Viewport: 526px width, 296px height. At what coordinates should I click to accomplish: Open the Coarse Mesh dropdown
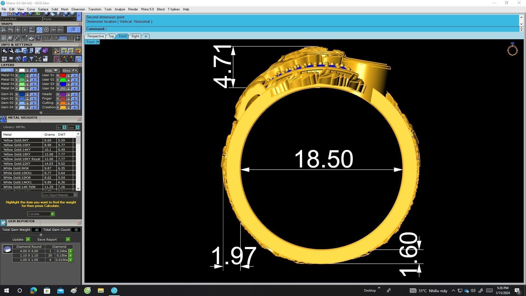click(x=40, y=19)
